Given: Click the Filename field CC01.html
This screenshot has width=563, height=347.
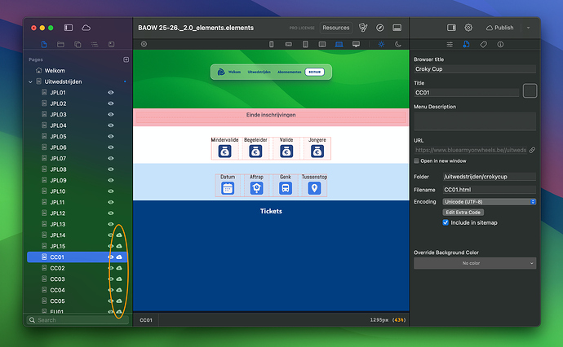Looking at the screenshot, I should 489,190.
